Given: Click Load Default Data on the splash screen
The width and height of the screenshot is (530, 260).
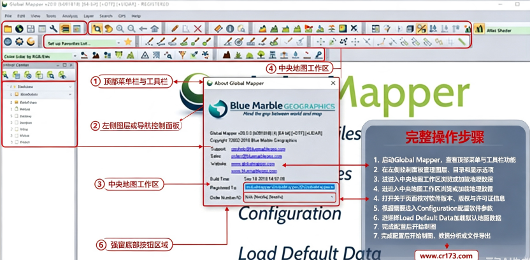Looking at the screenshot, I should pos(310,253).
